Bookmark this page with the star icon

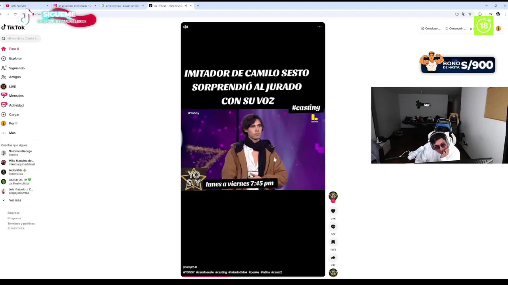point(470,14)
